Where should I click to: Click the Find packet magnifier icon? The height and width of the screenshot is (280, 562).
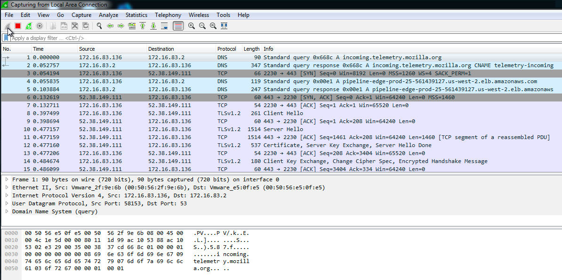[x=99, y=26]
